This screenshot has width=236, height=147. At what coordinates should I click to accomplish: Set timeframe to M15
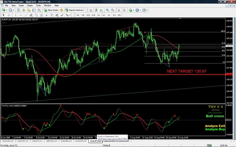tap(88, 15)
